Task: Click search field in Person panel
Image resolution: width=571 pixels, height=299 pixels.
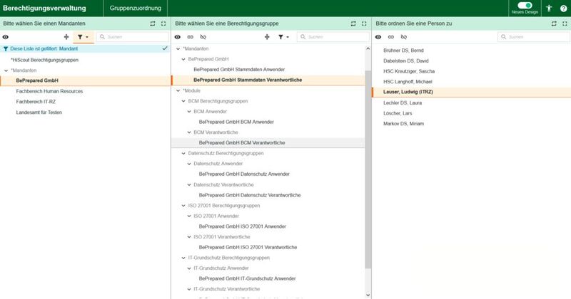Action: tap(534, 37)
